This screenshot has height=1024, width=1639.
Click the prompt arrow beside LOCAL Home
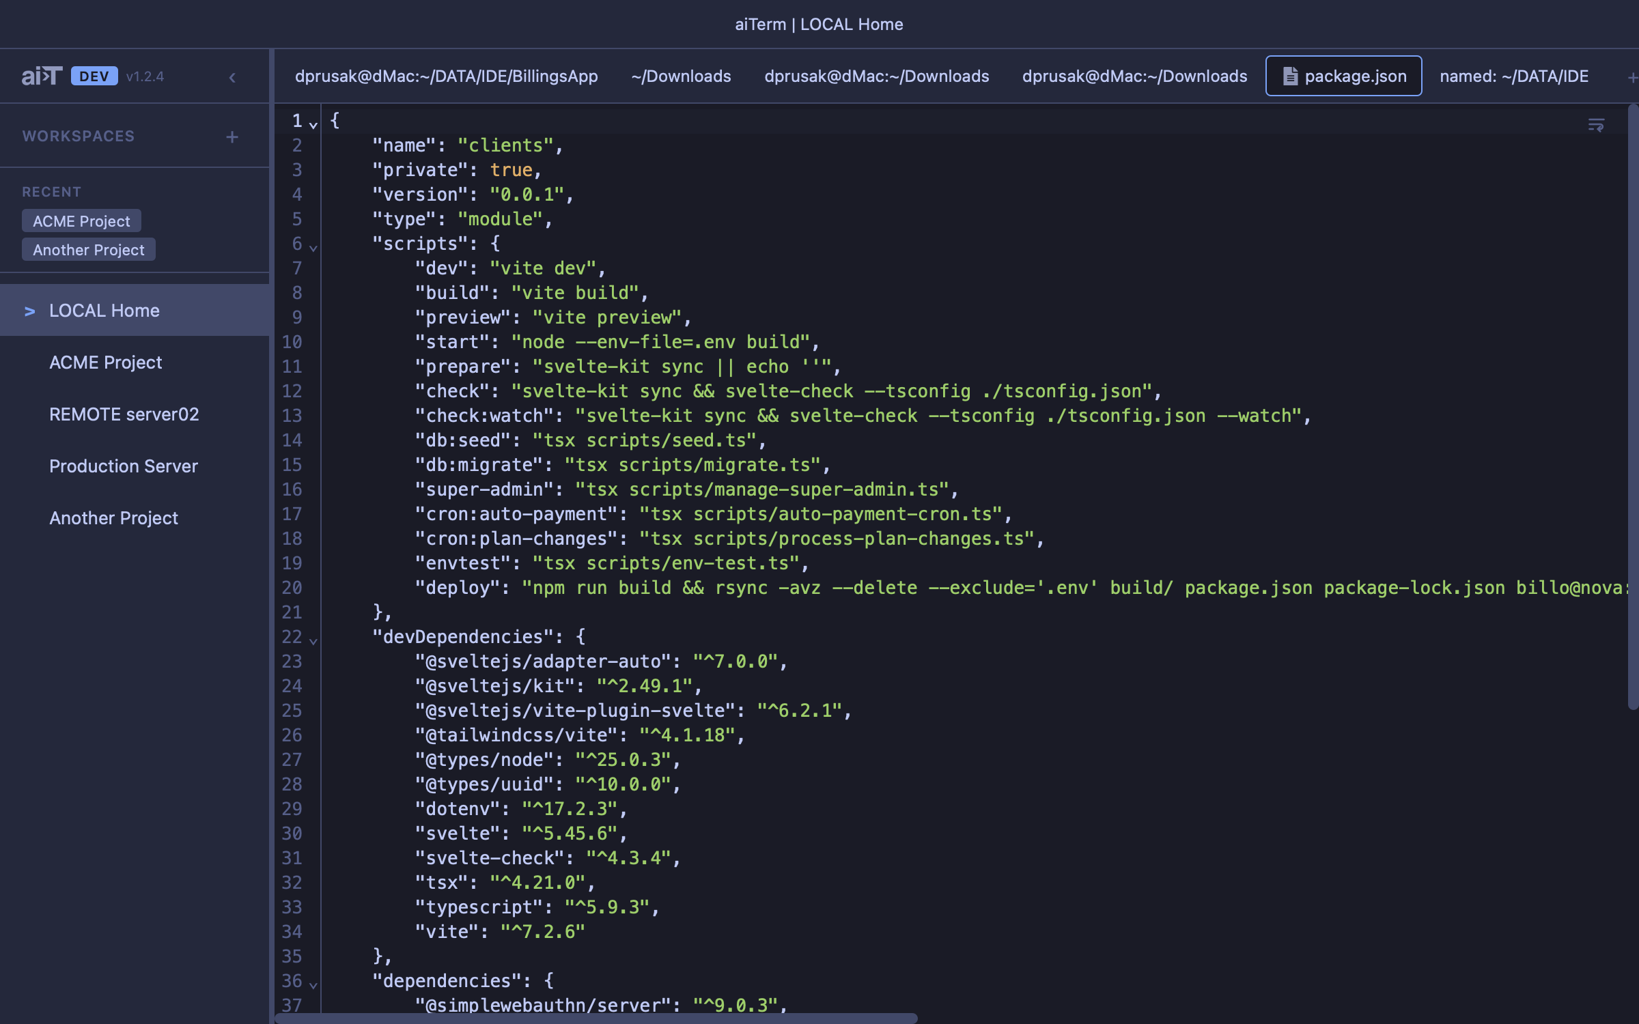29,311
